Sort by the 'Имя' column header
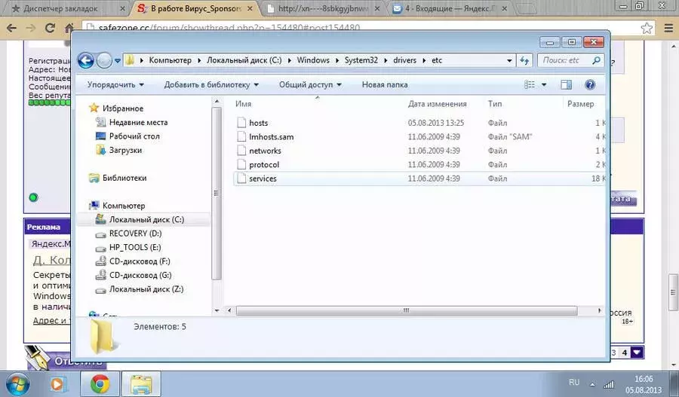 (243, 104)
